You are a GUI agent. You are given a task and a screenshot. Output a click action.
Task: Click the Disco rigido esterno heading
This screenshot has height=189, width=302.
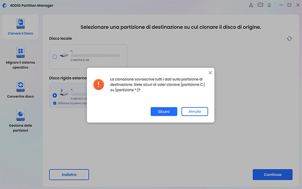pos(68,78)
